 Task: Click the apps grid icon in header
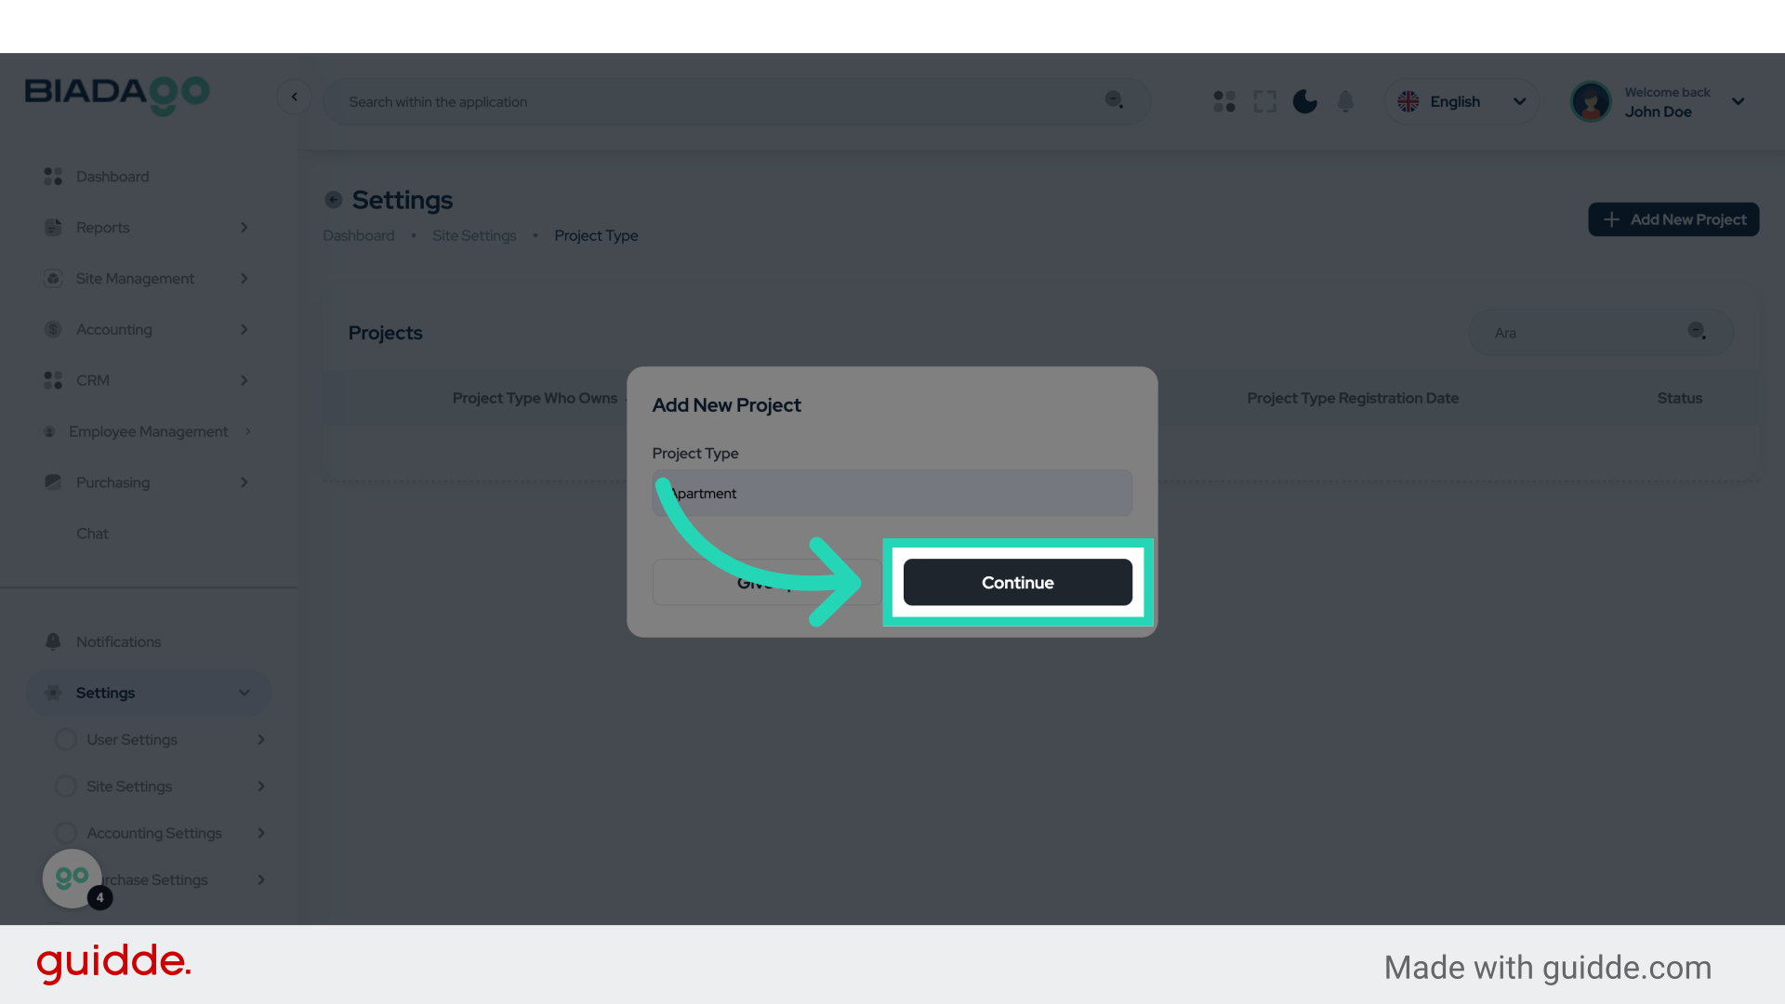click(x=1224, y=101)
